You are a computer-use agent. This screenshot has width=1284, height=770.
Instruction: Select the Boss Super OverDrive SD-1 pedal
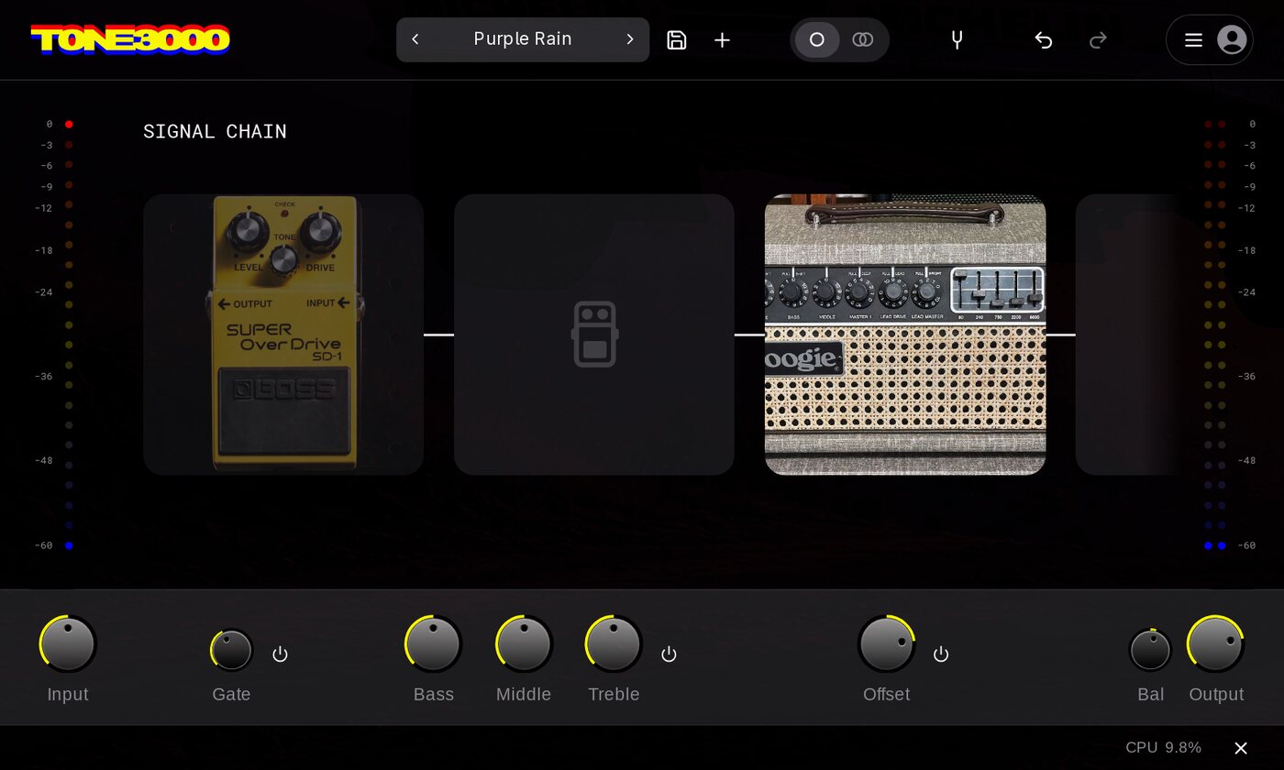[283, 335]
